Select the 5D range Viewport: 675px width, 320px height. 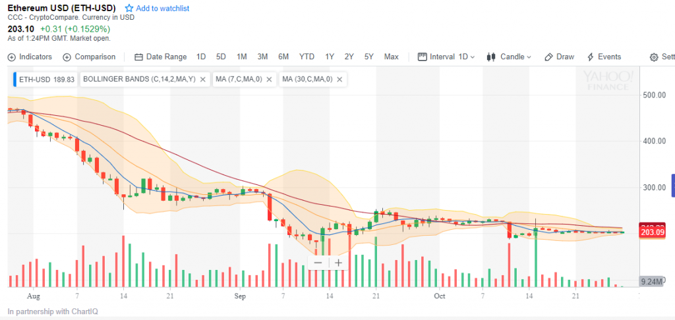[221, 57]
